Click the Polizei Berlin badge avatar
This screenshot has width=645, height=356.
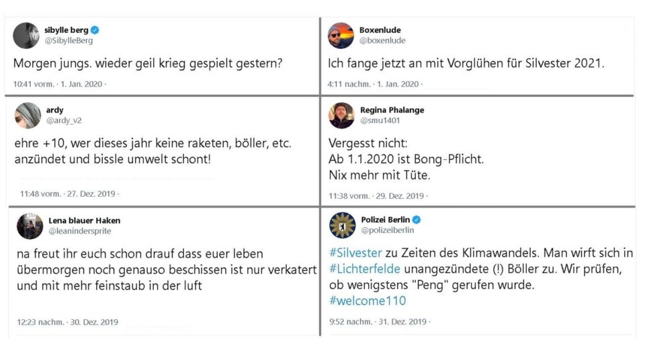[342, 225]
